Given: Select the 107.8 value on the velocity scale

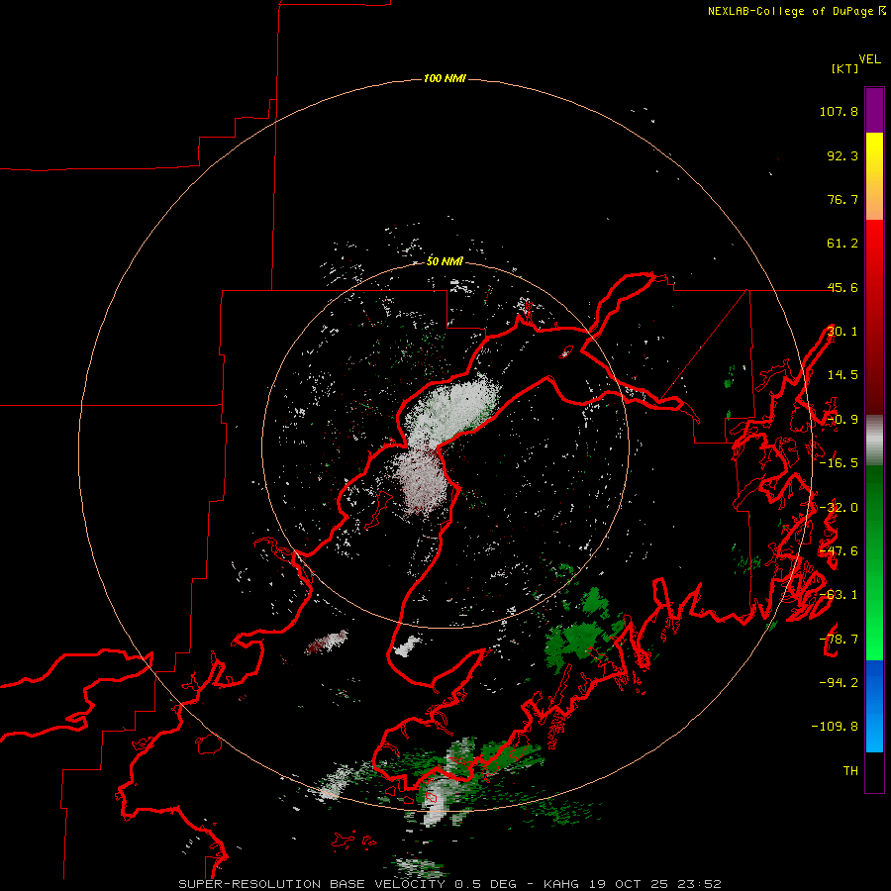Looking at the screenshot, I should (x=839, y=111).
